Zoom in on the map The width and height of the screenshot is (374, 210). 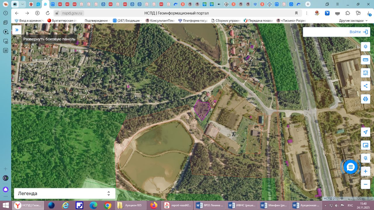[366, 171]
